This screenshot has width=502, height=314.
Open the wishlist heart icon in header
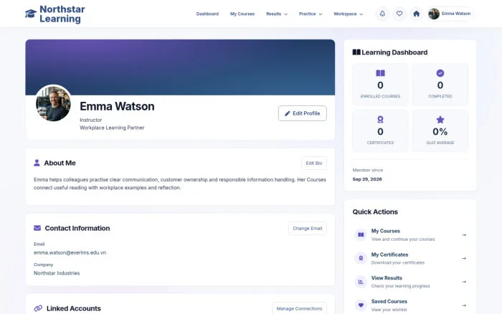(399, 14)
